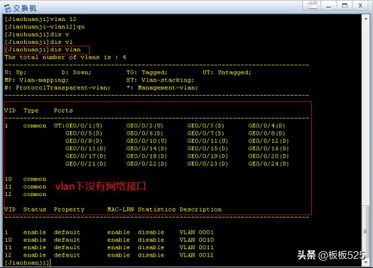Screen dimensions: 373x268
Task: Click port entry GE0/0/18(D)
Action: pos(147,156)
